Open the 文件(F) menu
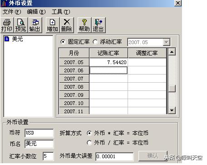This screenshot has height=165, width=207. [12, 12]
